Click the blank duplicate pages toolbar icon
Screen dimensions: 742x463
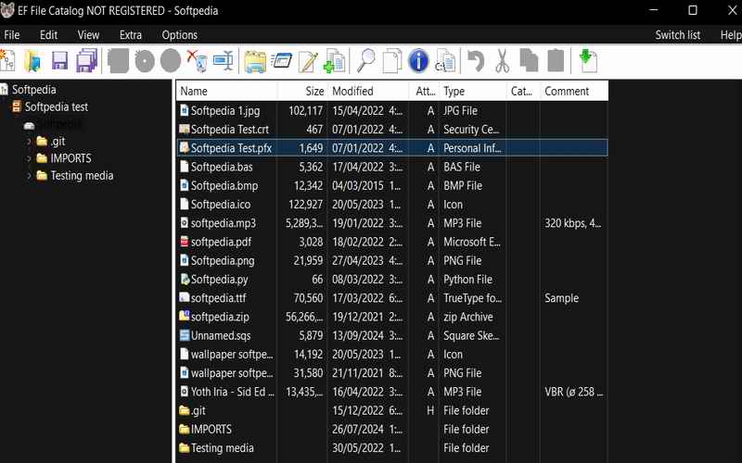coord(391,61)
